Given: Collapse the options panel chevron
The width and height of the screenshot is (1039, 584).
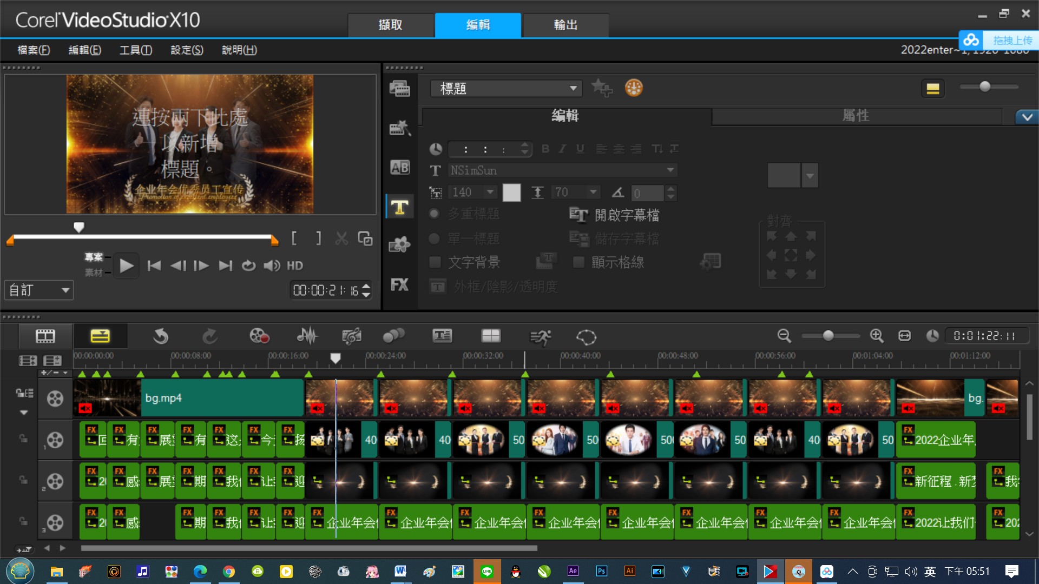Looking at the screenshot, I should [1027, 117].
